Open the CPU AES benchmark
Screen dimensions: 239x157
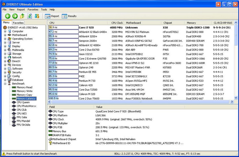pos(22,114)
